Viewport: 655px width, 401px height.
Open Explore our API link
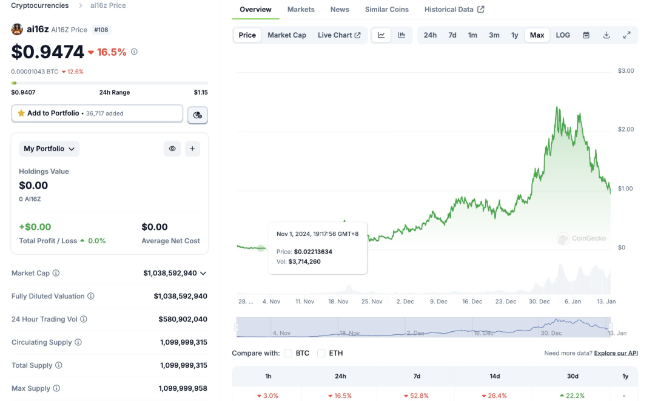click(x=616, y=353)
